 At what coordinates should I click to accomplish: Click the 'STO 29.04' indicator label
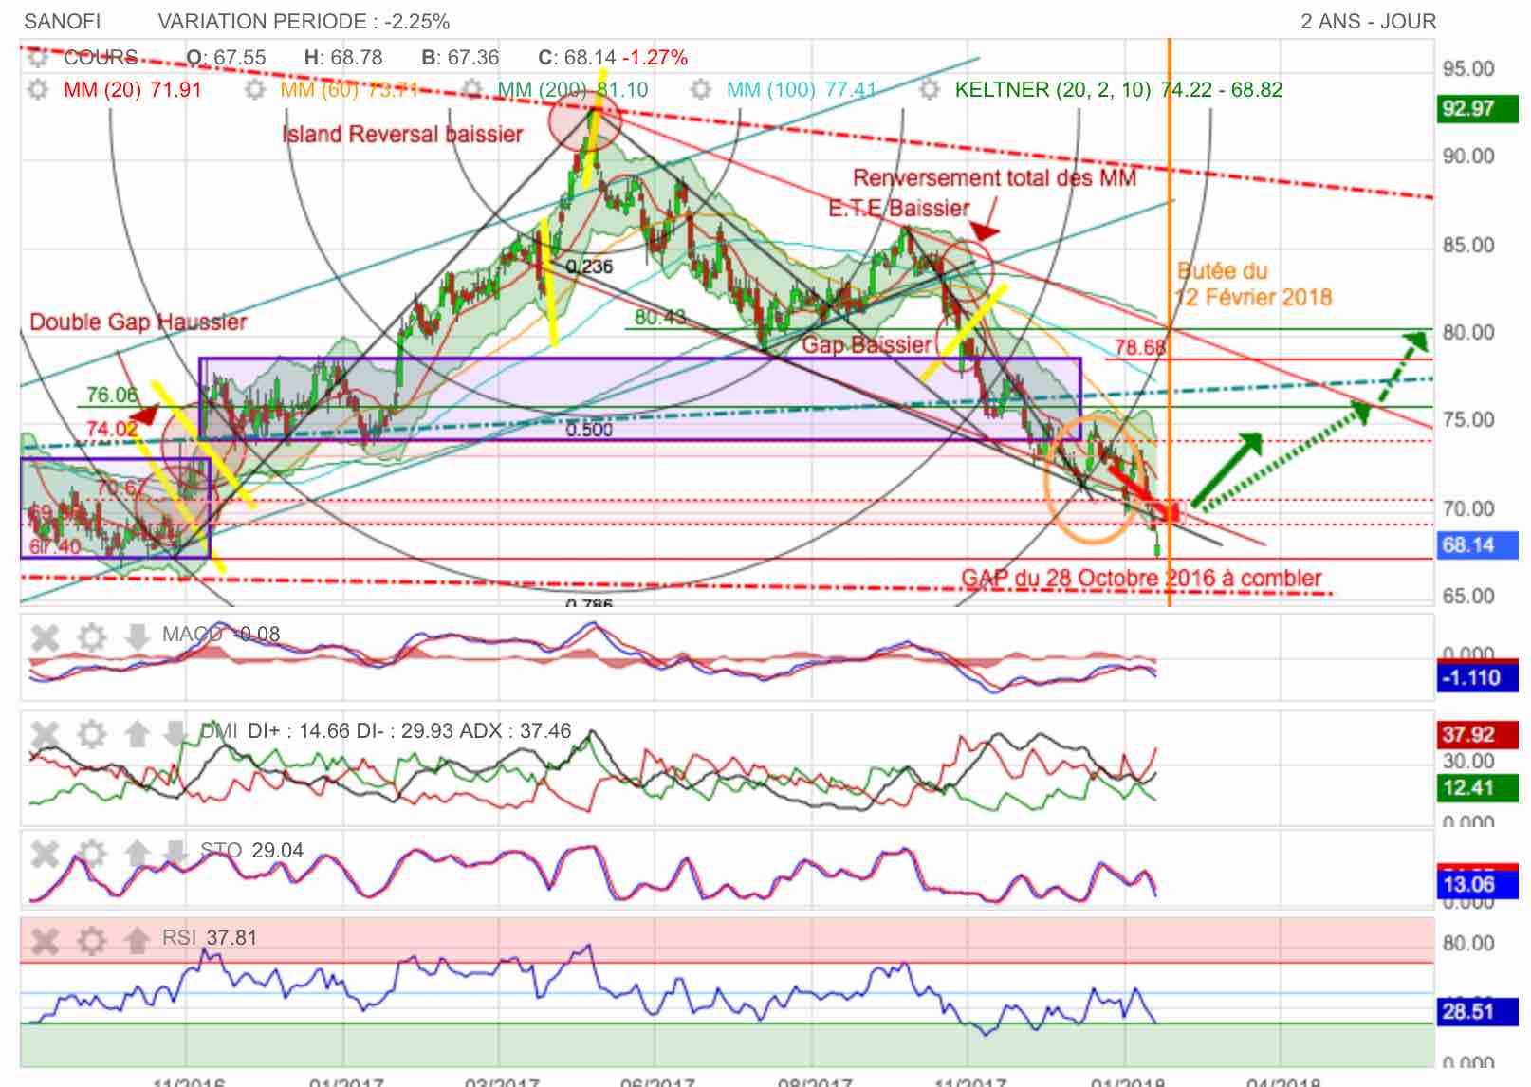(x=251, y=851)
